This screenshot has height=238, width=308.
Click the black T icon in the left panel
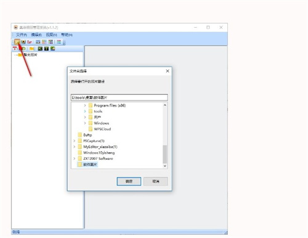pyautogui.click(x=47, y=49)
